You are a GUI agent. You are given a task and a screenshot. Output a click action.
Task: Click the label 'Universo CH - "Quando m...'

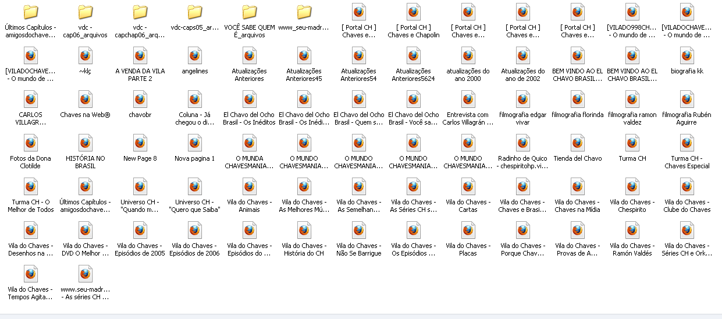140,206
